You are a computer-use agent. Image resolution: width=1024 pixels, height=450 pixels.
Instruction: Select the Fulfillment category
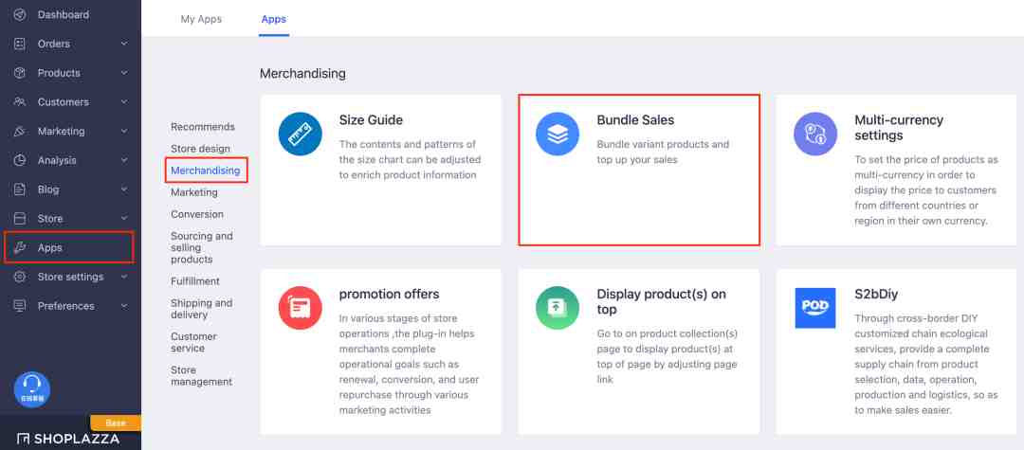click(x=195, y=281)
